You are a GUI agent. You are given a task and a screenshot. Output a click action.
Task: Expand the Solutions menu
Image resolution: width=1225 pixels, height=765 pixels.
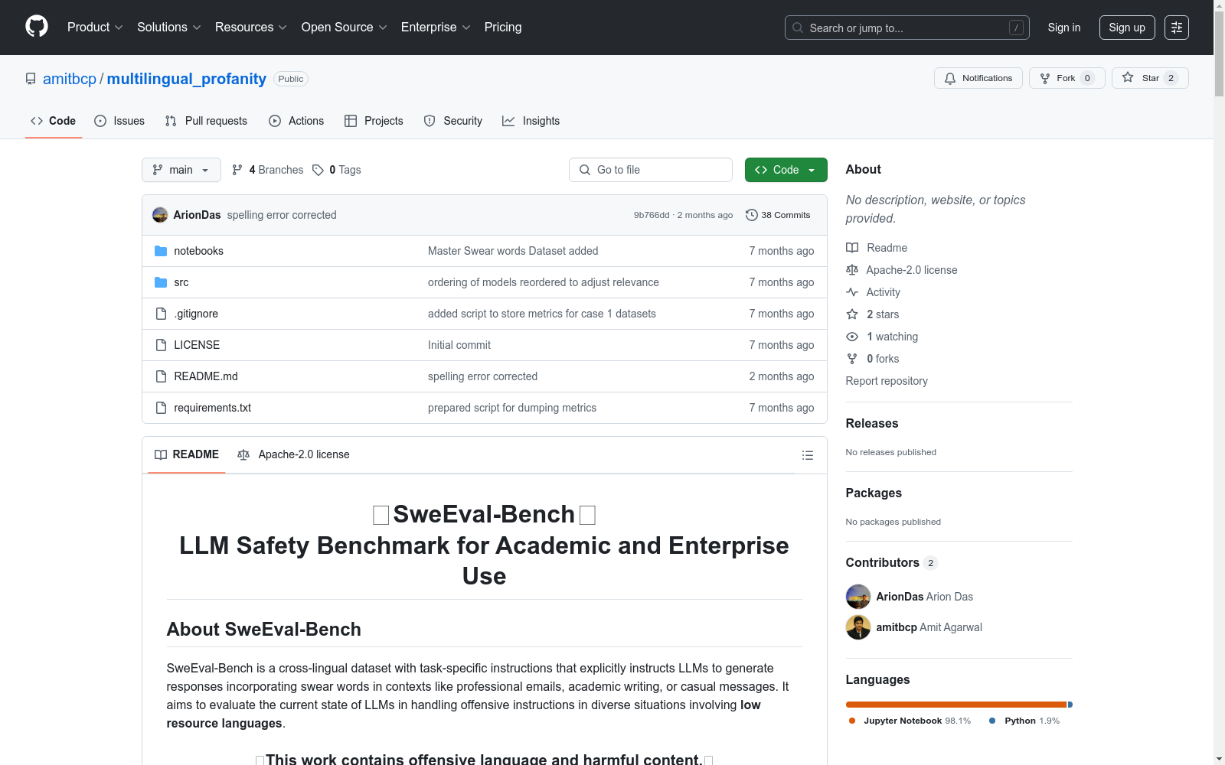point(169,28)
